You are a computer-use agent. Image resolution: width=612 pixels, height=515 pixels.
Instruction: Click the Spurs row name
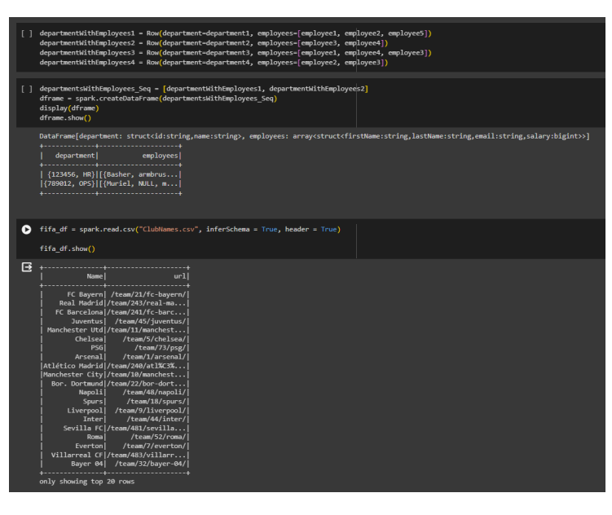tap(93, 401)
